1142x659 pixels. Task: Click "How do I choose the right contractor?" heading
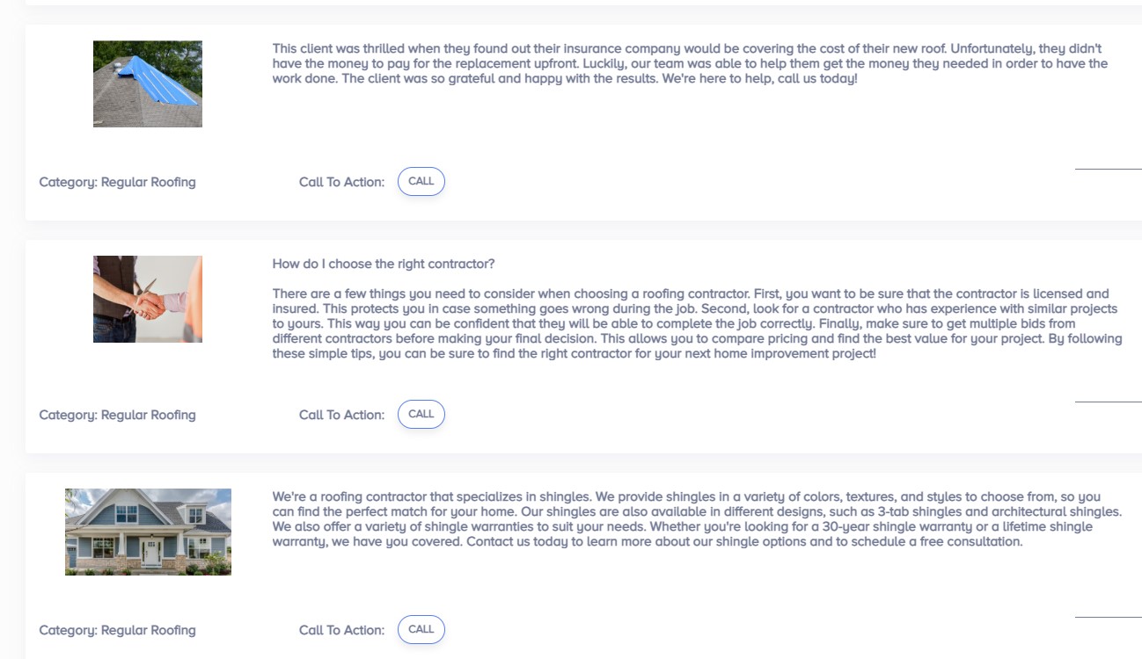click(384, 264)
